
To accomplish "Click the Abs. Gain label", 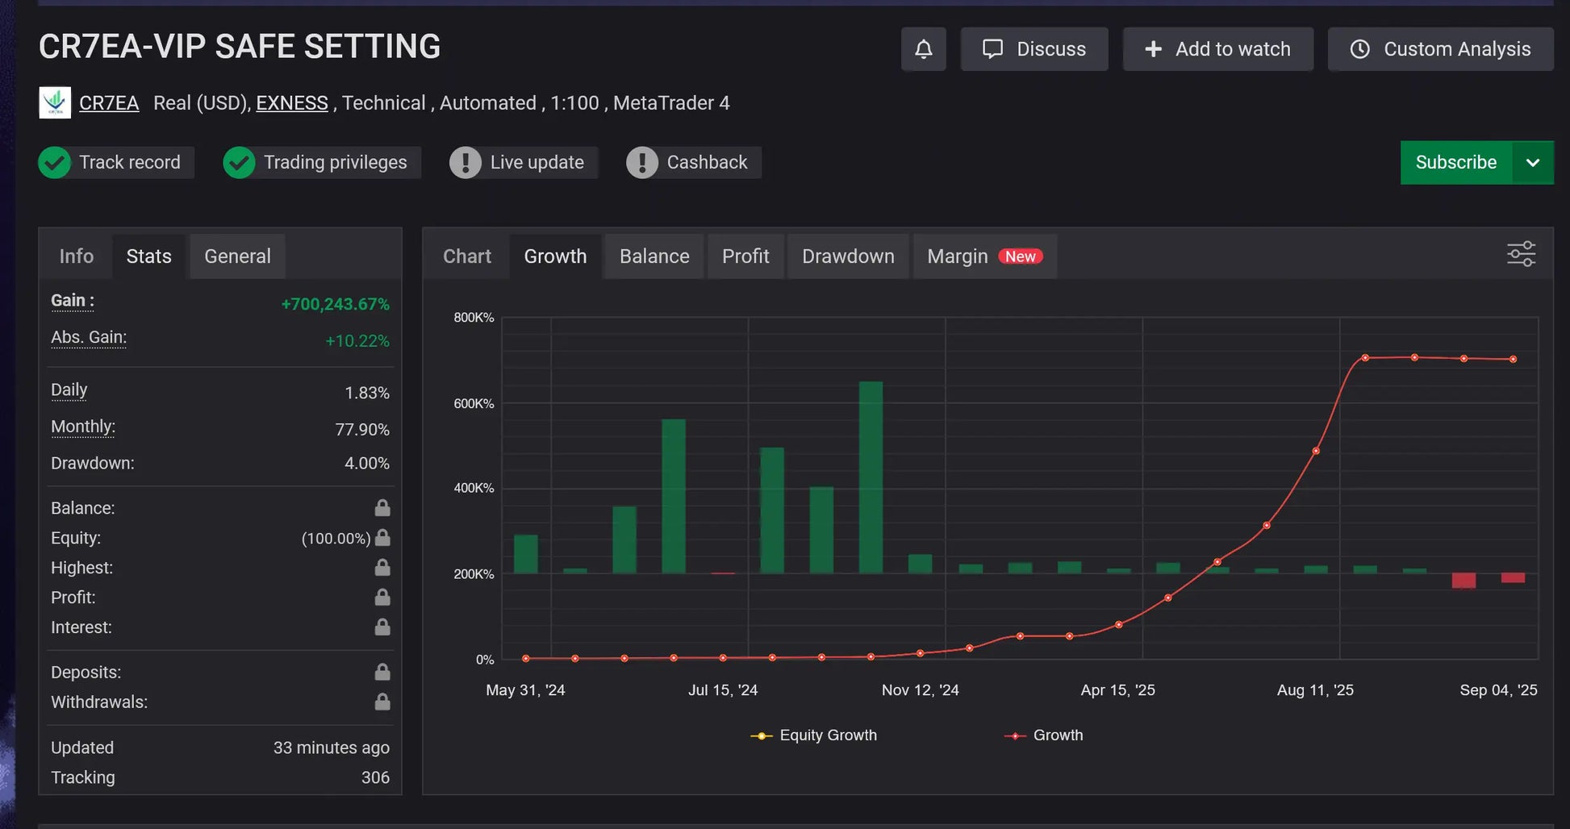I will click(x=89, y=337).
